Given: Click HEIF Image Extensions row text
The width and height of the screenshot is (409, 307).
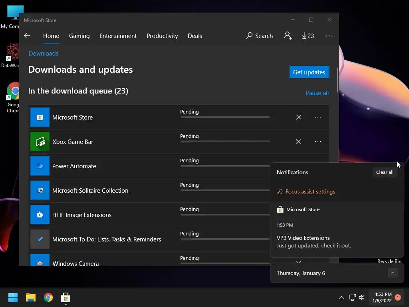Looking at the screenshot, I should coord(81,215).
